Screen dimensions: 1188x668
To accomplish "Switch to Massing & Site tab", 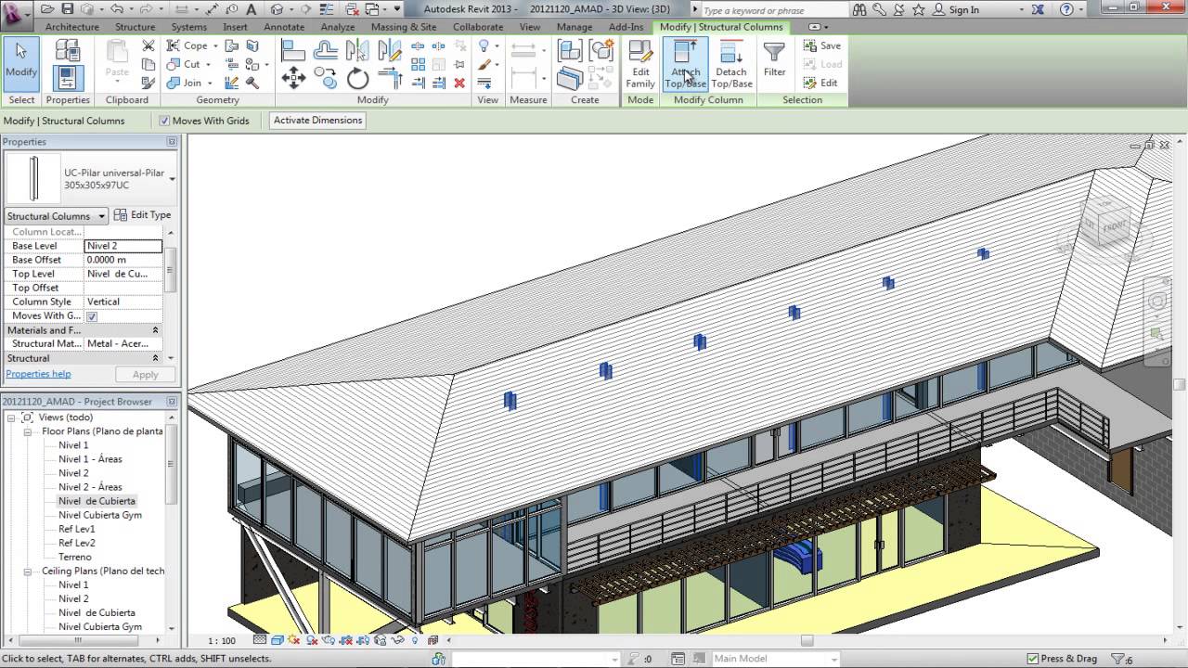I will [x=404, y=27].
